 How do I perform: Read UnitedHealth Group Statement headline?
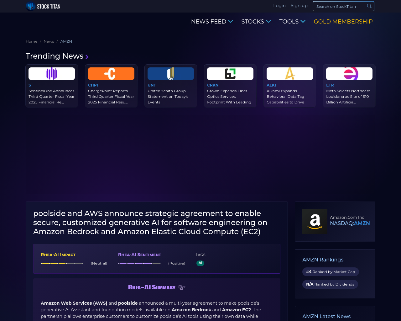(168, 97)
